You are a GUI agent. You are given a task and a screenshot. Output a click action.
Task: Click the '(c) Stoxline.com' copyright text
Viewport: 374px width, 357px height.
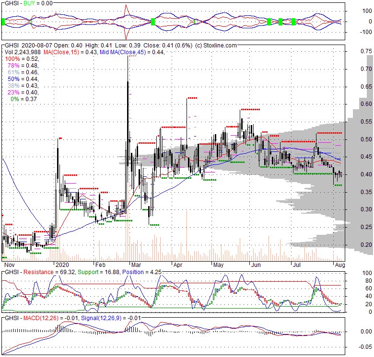tap(216, 45)
